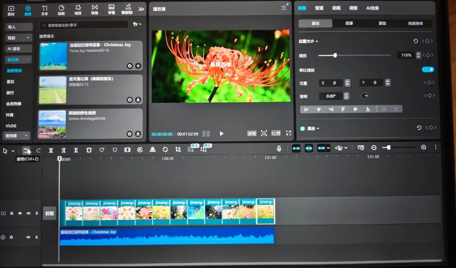Mute the Christmas Joy audio track
Image resolution: width=456 pixels, height=268 pixels.
point(28,237)
